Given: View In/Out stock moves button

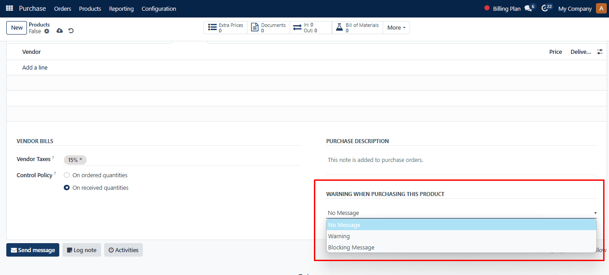Looking at the screenshot, I should coord(311,28).
